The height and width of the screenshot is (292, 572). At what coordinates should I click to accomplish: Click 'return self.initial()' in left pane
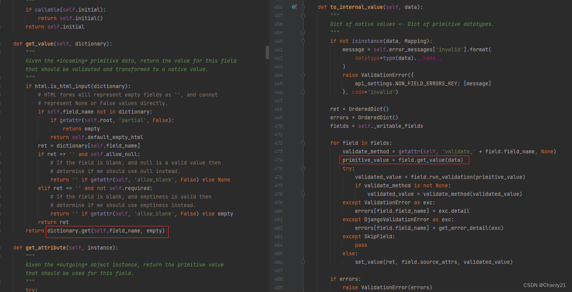tap(71, 18)
